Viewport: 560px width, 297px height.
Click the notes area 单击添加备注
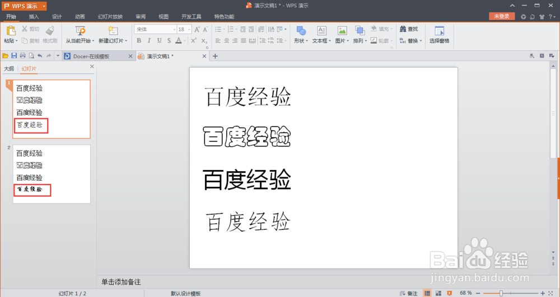pyautogui.click(x=121, y=282)
